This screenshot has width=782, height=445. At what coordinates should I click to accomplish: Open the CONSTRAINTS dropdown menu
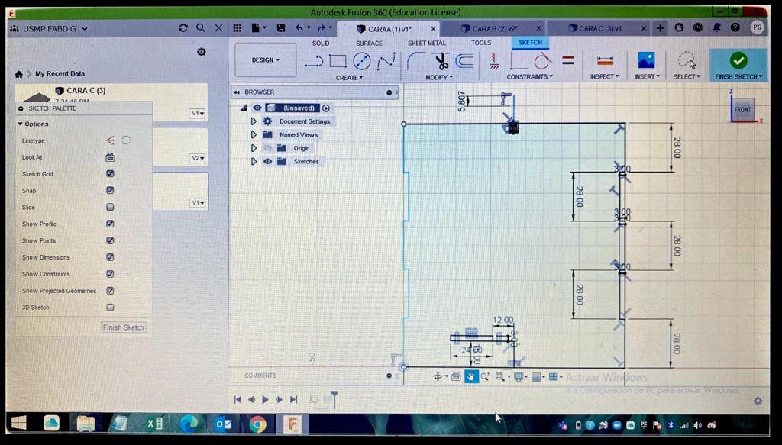pos(530,77)
